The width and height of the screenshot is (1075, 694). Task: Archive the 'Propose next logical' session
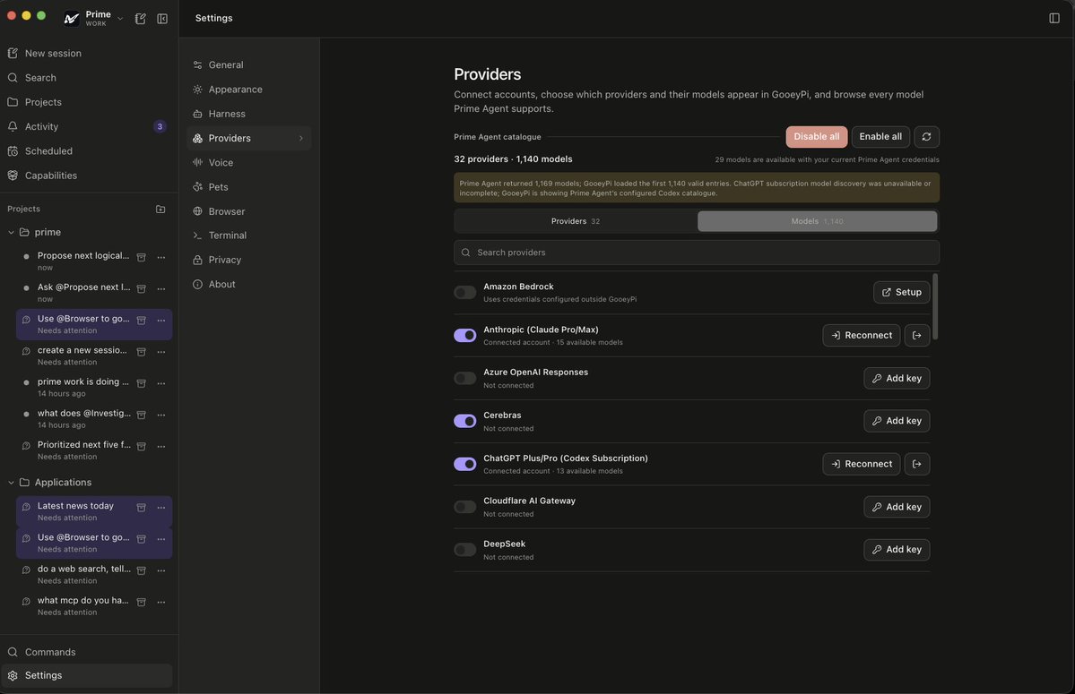142,257
